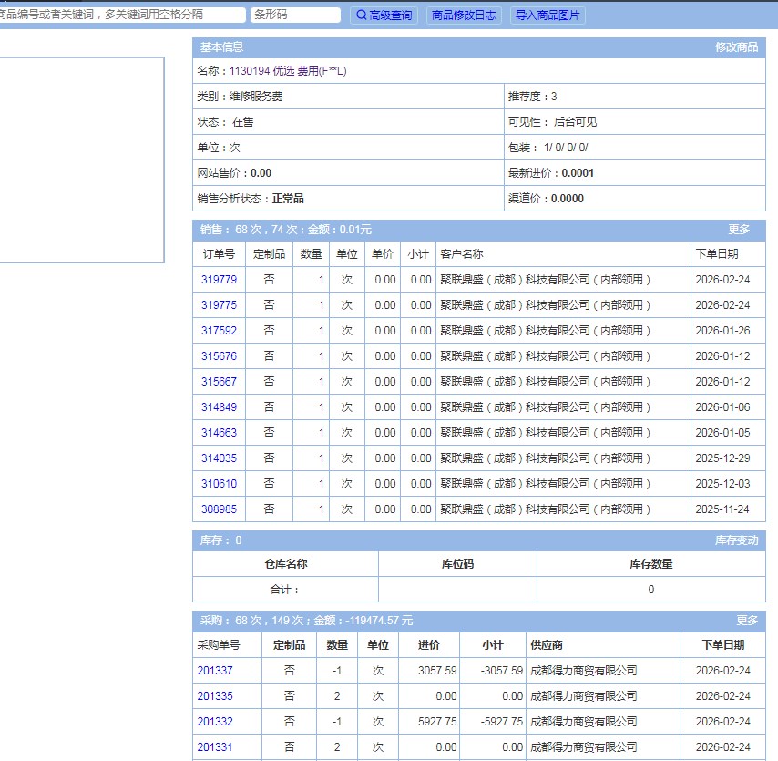Open purchase order 201337
The height and width of the screenshot is (761, 778).
pyautogui.click(x=215, y=671)
